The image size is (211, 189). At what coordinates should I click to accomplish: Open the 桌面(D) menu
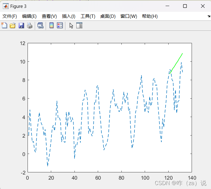coord(108,16)
